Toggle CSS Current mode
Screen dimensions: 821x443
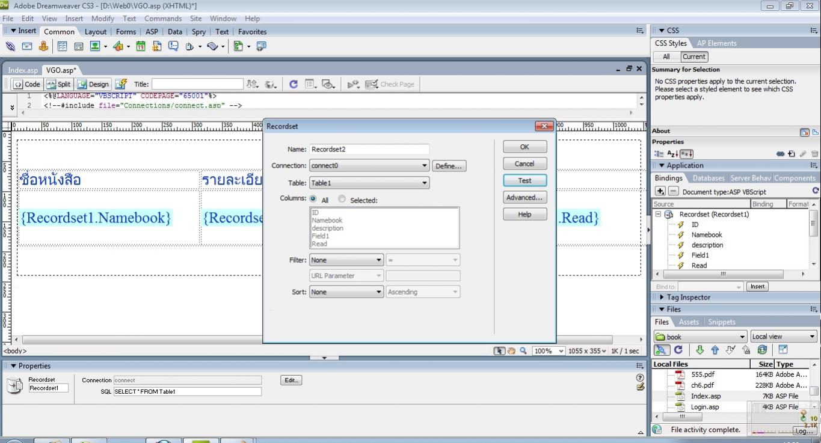pos(694,57)
